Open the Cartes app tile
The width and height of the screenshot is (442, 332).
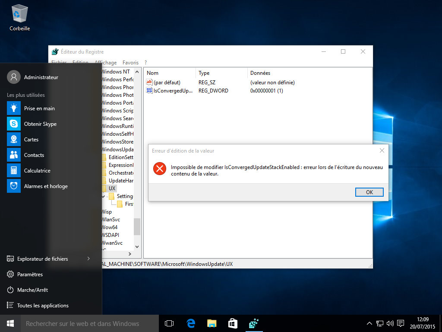click(x=31, y=140)
